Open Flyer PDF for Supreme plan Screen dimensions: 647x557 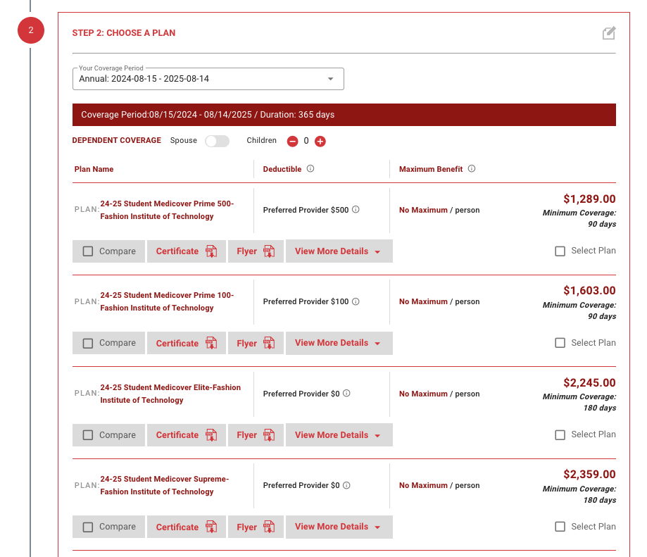pos(256,527)
